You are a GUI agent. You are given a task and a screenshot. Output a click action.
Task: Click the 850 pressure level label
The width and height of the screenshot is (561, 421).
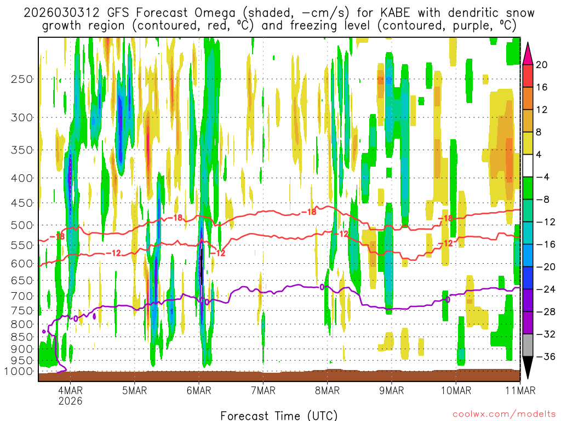coord(22,337)
